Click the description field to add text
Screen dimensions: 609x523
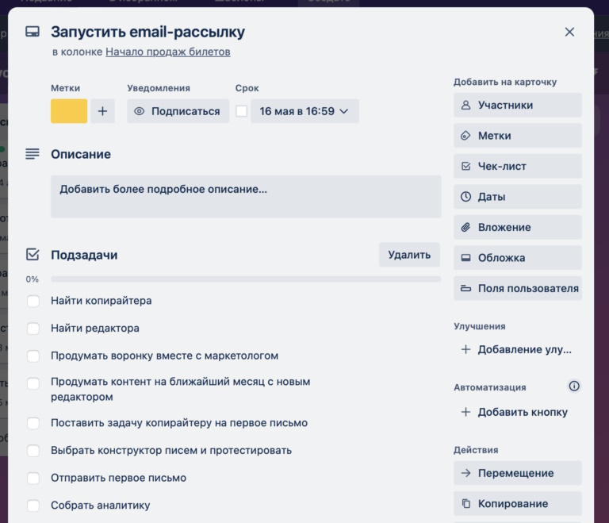coord(246,196)
